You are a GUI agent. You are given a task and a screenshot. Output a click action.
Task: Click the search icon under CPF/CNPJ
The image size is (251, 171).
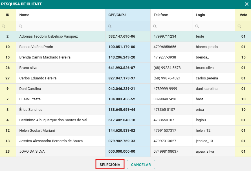coord(110,26)
